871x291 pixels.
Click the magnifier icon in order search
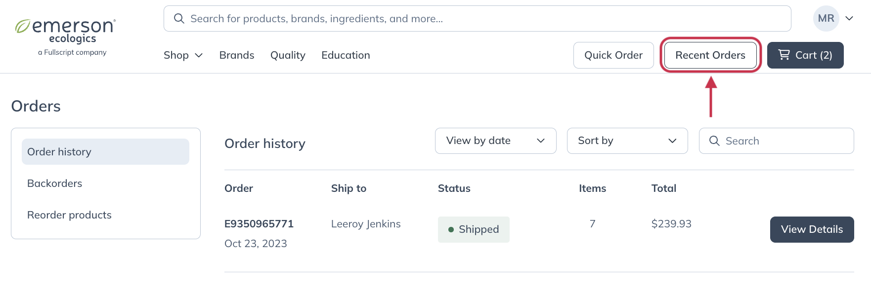tap(714, 141)
